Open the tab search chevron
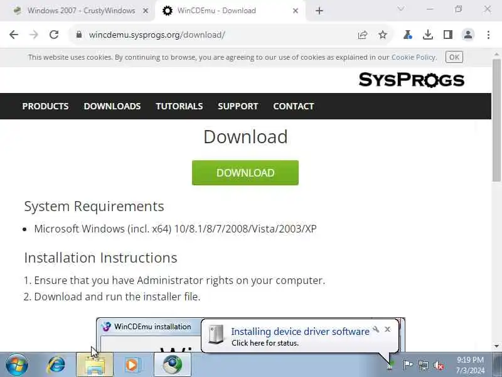 [400, 9]
